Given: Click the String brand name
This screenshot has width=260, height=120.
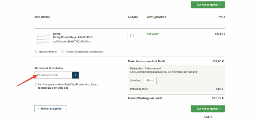Looking at the screenshot, I should (x=57, y=34).
